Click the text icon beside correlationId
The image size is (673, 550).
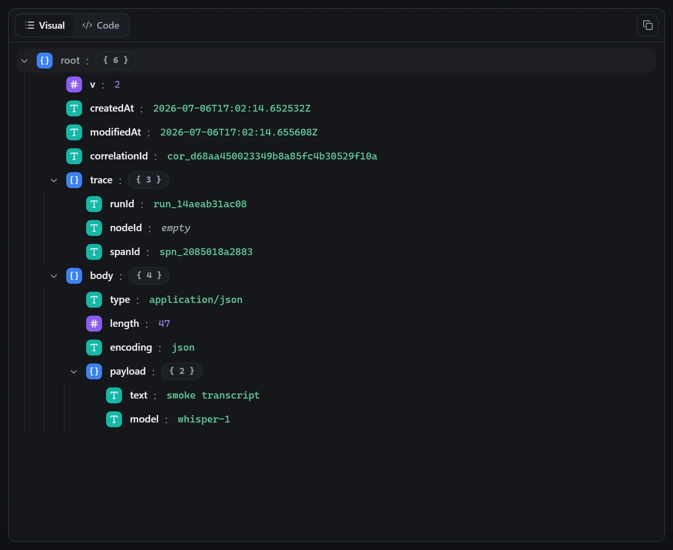coord(74,156)
